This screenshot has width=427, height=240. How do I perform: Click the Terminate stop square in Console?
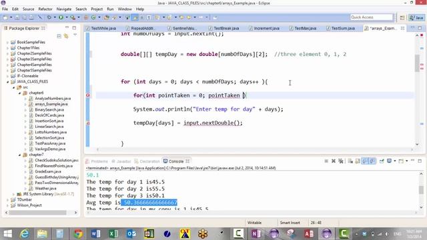pyautogui.click(x=326, y=161)
